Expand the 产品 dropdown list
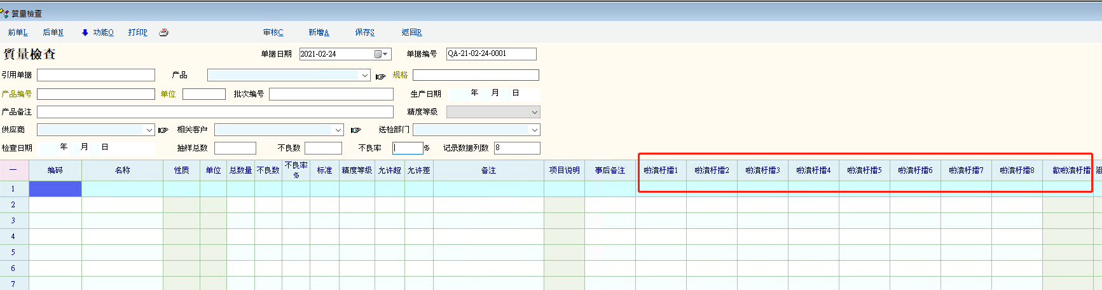 (365, 76)
